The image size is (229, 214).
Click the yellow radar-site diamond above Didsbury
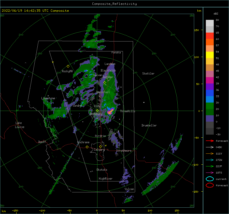point(97,111)
